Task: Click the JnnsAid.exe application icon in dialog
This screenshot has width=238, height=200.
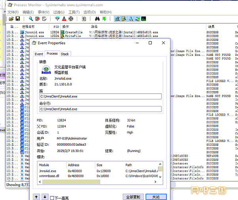Action: 46,70
